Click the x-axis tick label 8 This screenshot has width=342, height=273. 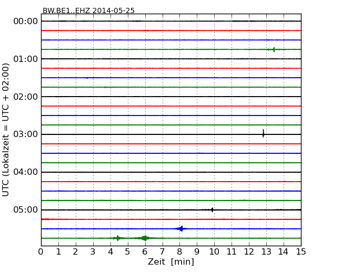click(x=179, y=252)
